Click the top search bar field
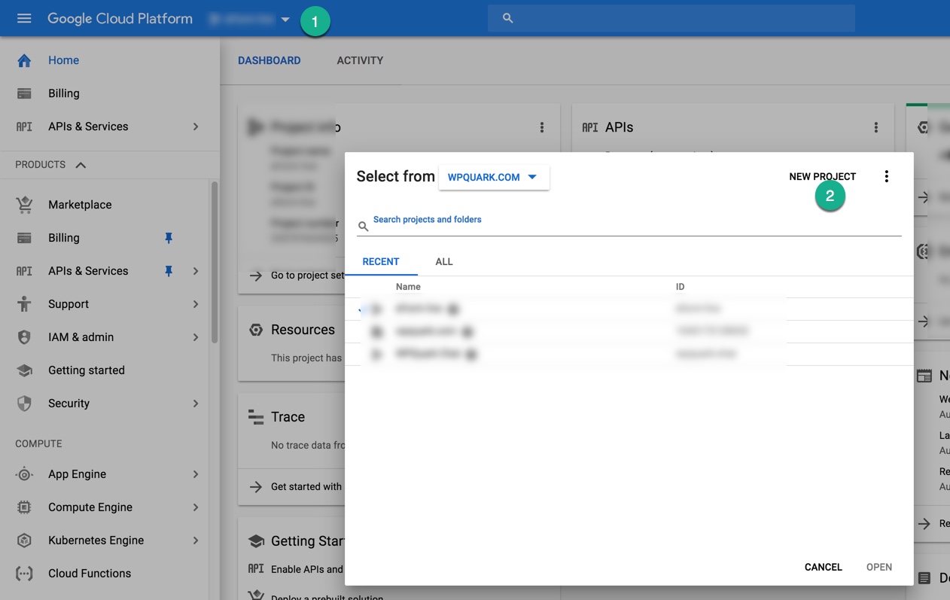950x600 pixels. pos(671,18)
